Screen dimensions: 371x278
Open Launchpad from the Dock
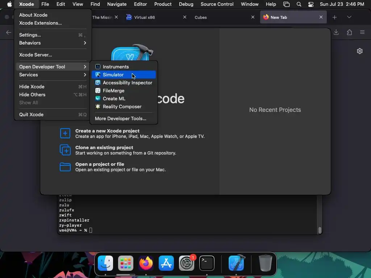(126, 263)
